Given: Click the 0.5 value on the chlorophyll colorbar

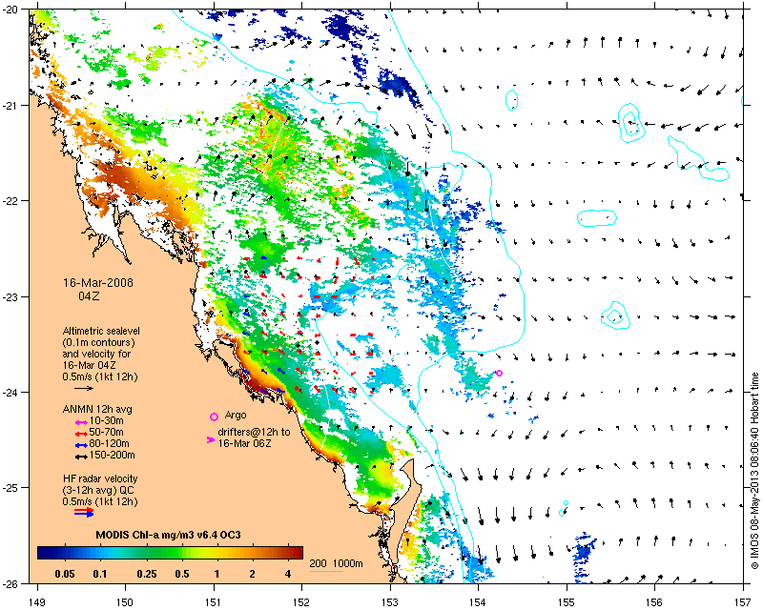Looking at the screenshot, I should coord(182,574).
